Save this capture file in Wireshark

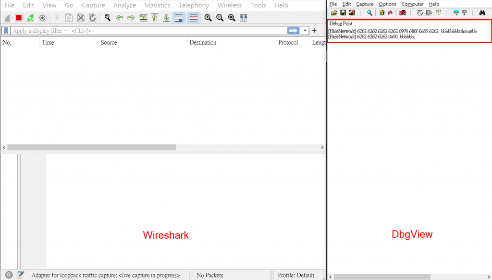(69, 18)
